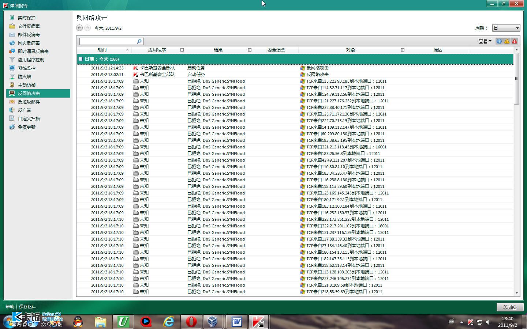The height and width of the screenshot is (329, 527).
Task: Select 启动任务 row at 18:02:11
Action: pos(295,74)
